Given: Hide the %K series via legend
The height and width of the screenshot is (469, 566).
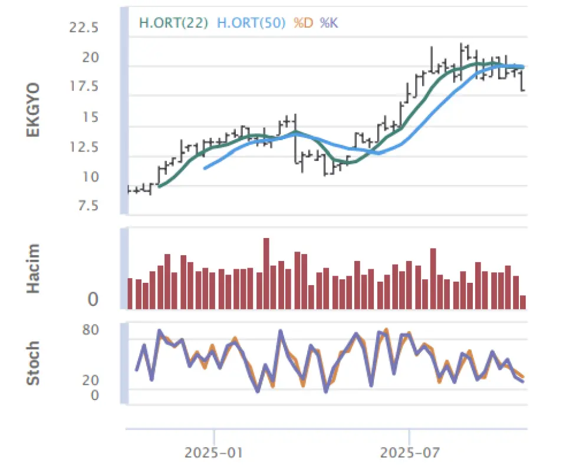Looking at the screenshot, I should (x=329, y=23).
